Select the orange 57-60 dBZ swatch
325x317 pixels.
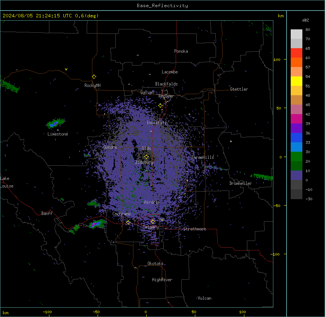296,62
